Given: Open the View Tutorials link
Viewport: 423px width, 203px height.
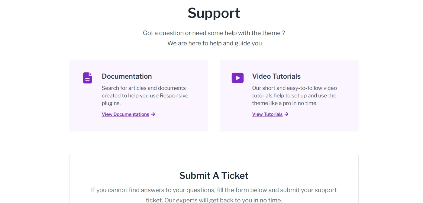Looking at the screenshot, I should [x=267, y=114].
